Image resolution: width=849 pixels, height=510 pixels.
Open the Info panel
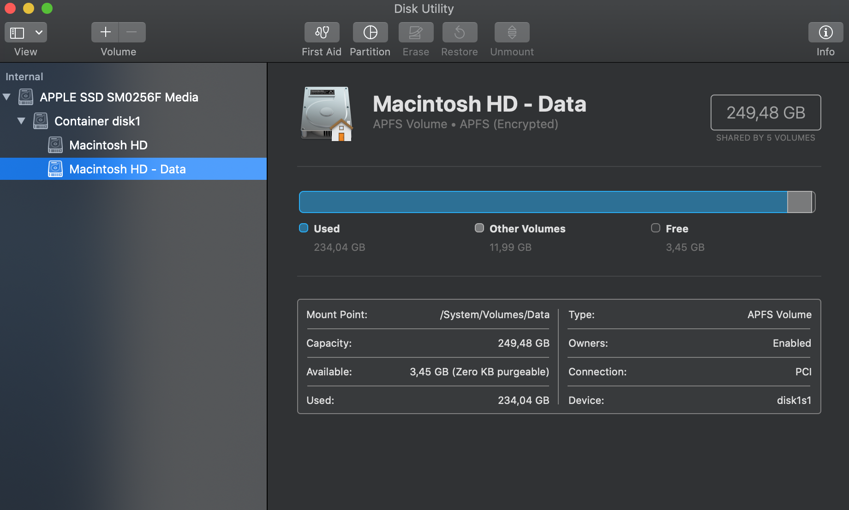825,32
